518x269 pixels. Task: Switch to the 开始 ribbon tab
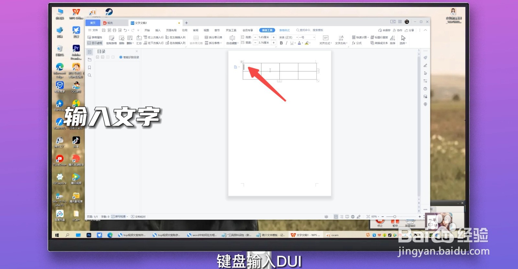tap(147, 30)
